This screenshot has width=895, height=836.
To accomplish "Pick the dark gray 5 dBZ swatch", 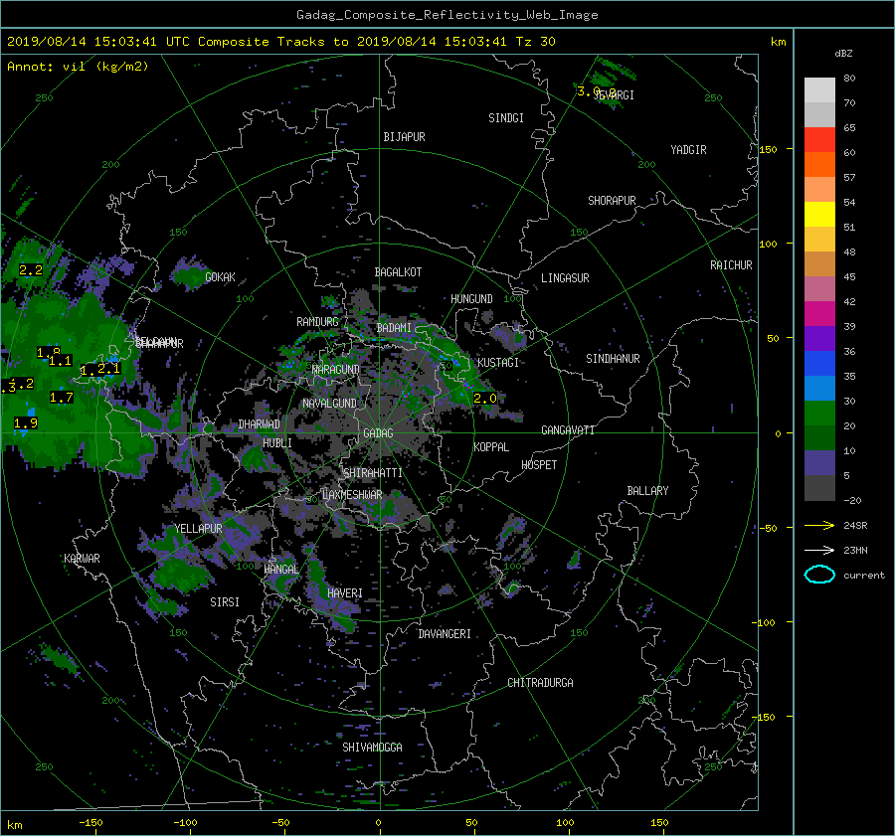I will (x=819, y=488).
